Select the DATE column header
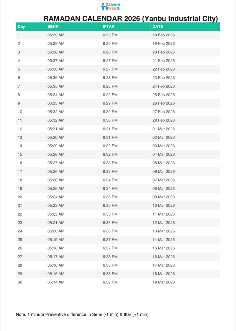Image resolution: width=236 pixels, height=331 pixels. tap(158, 27)
